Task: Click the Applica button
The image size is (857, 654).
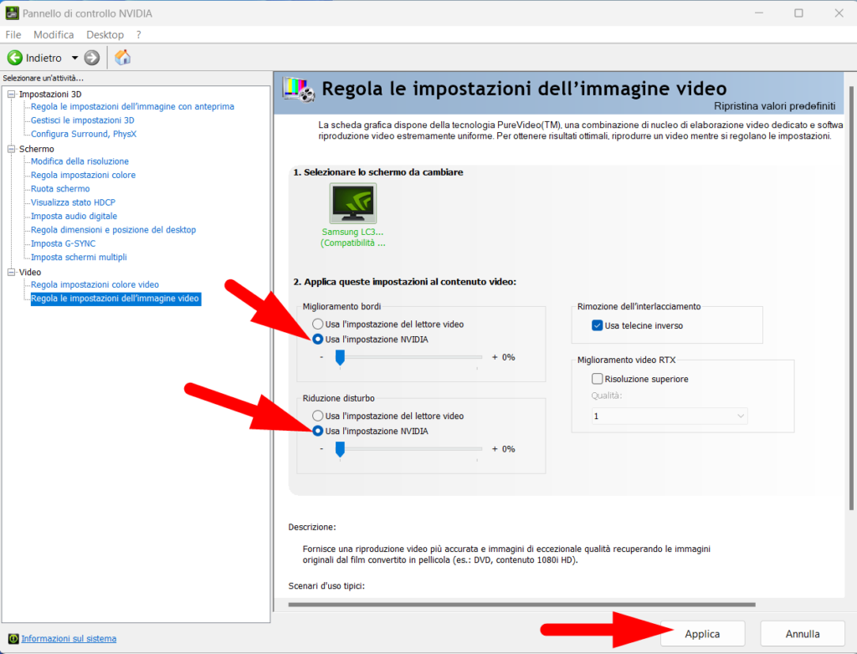Action: click(x=702, y=634)
